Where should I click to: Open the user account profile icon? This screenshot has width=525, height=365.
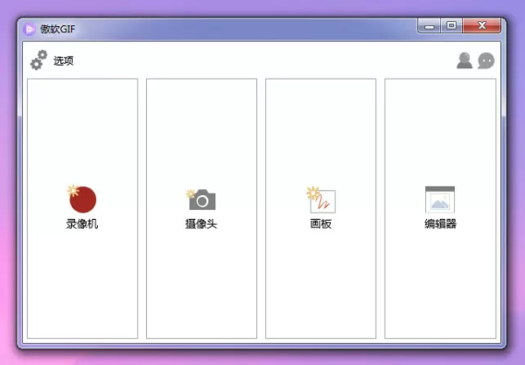point(465,60)
